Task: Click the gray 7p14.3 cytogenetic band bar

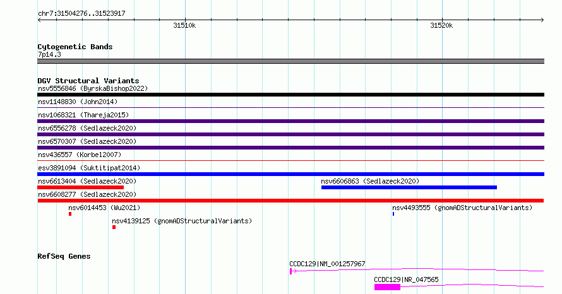Action: click(x=290, y=61)
